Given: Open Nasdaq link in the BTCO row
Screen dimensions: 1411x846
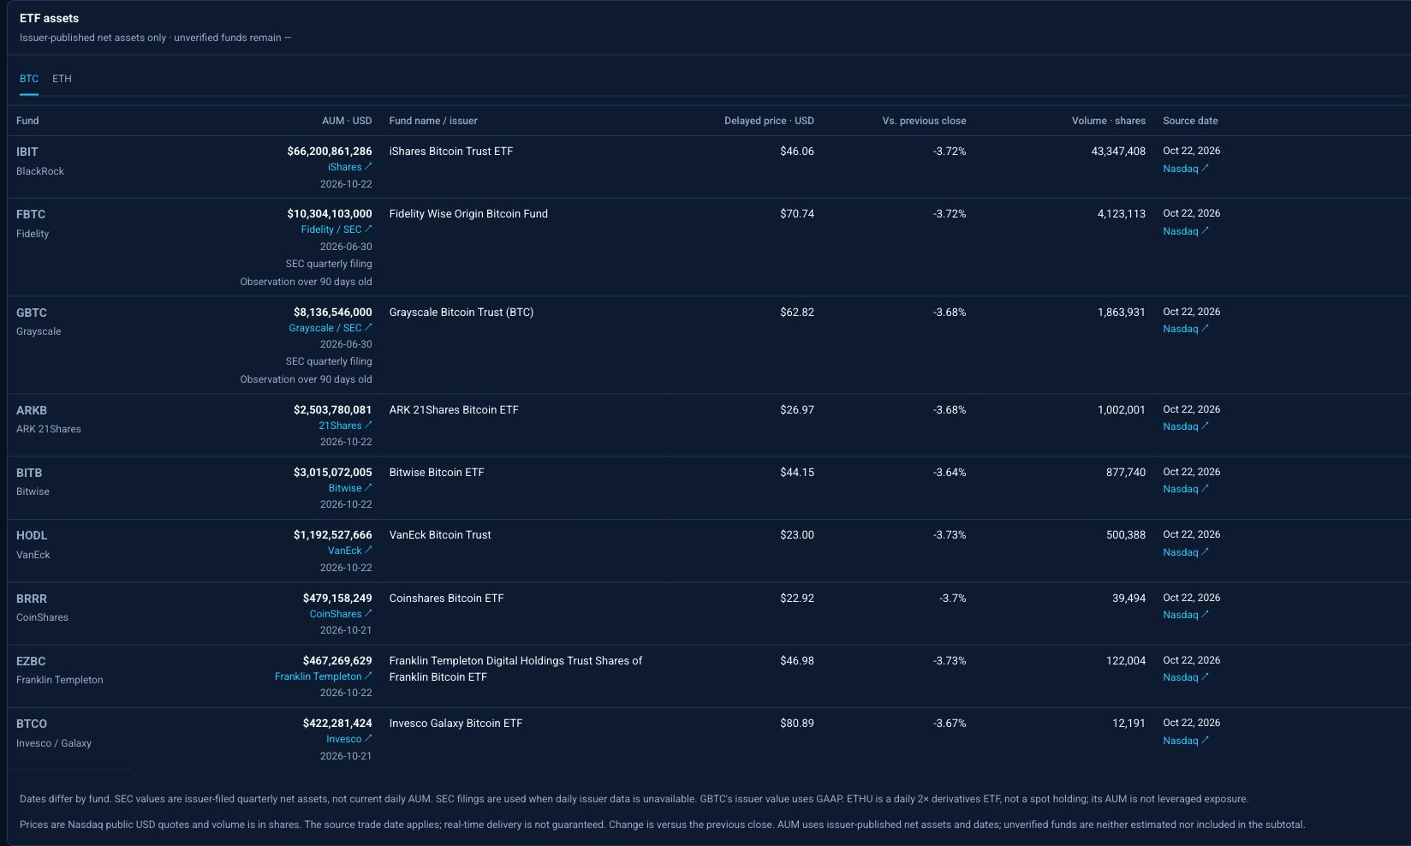Looking at the screenshot, I should coord(1186,741).
